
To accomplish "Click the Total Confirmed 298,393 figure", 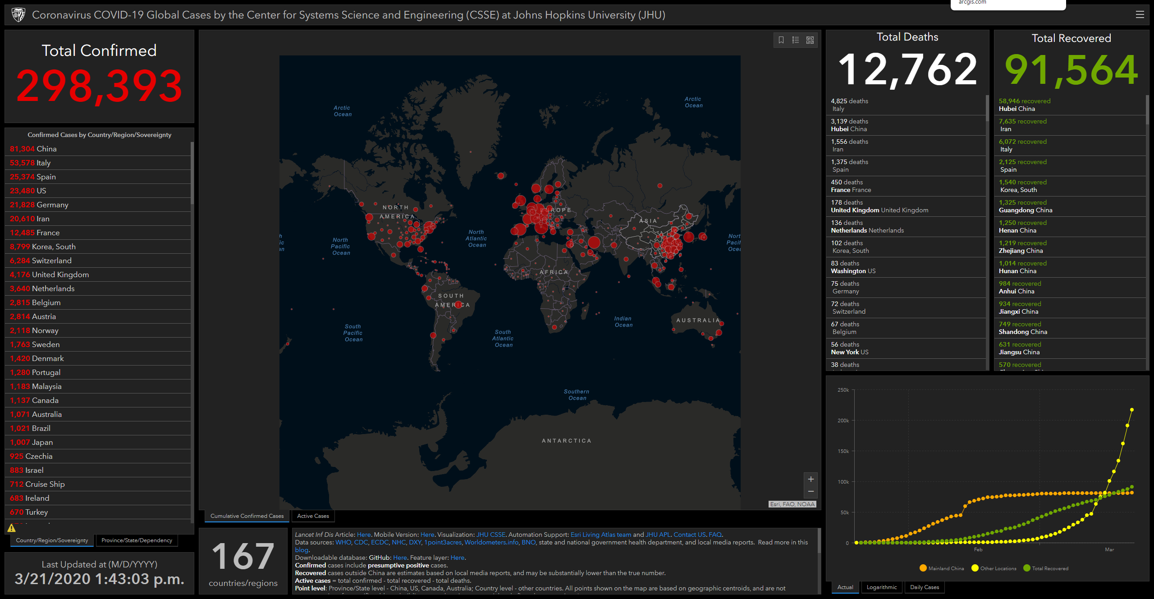I will coord(99,86).
